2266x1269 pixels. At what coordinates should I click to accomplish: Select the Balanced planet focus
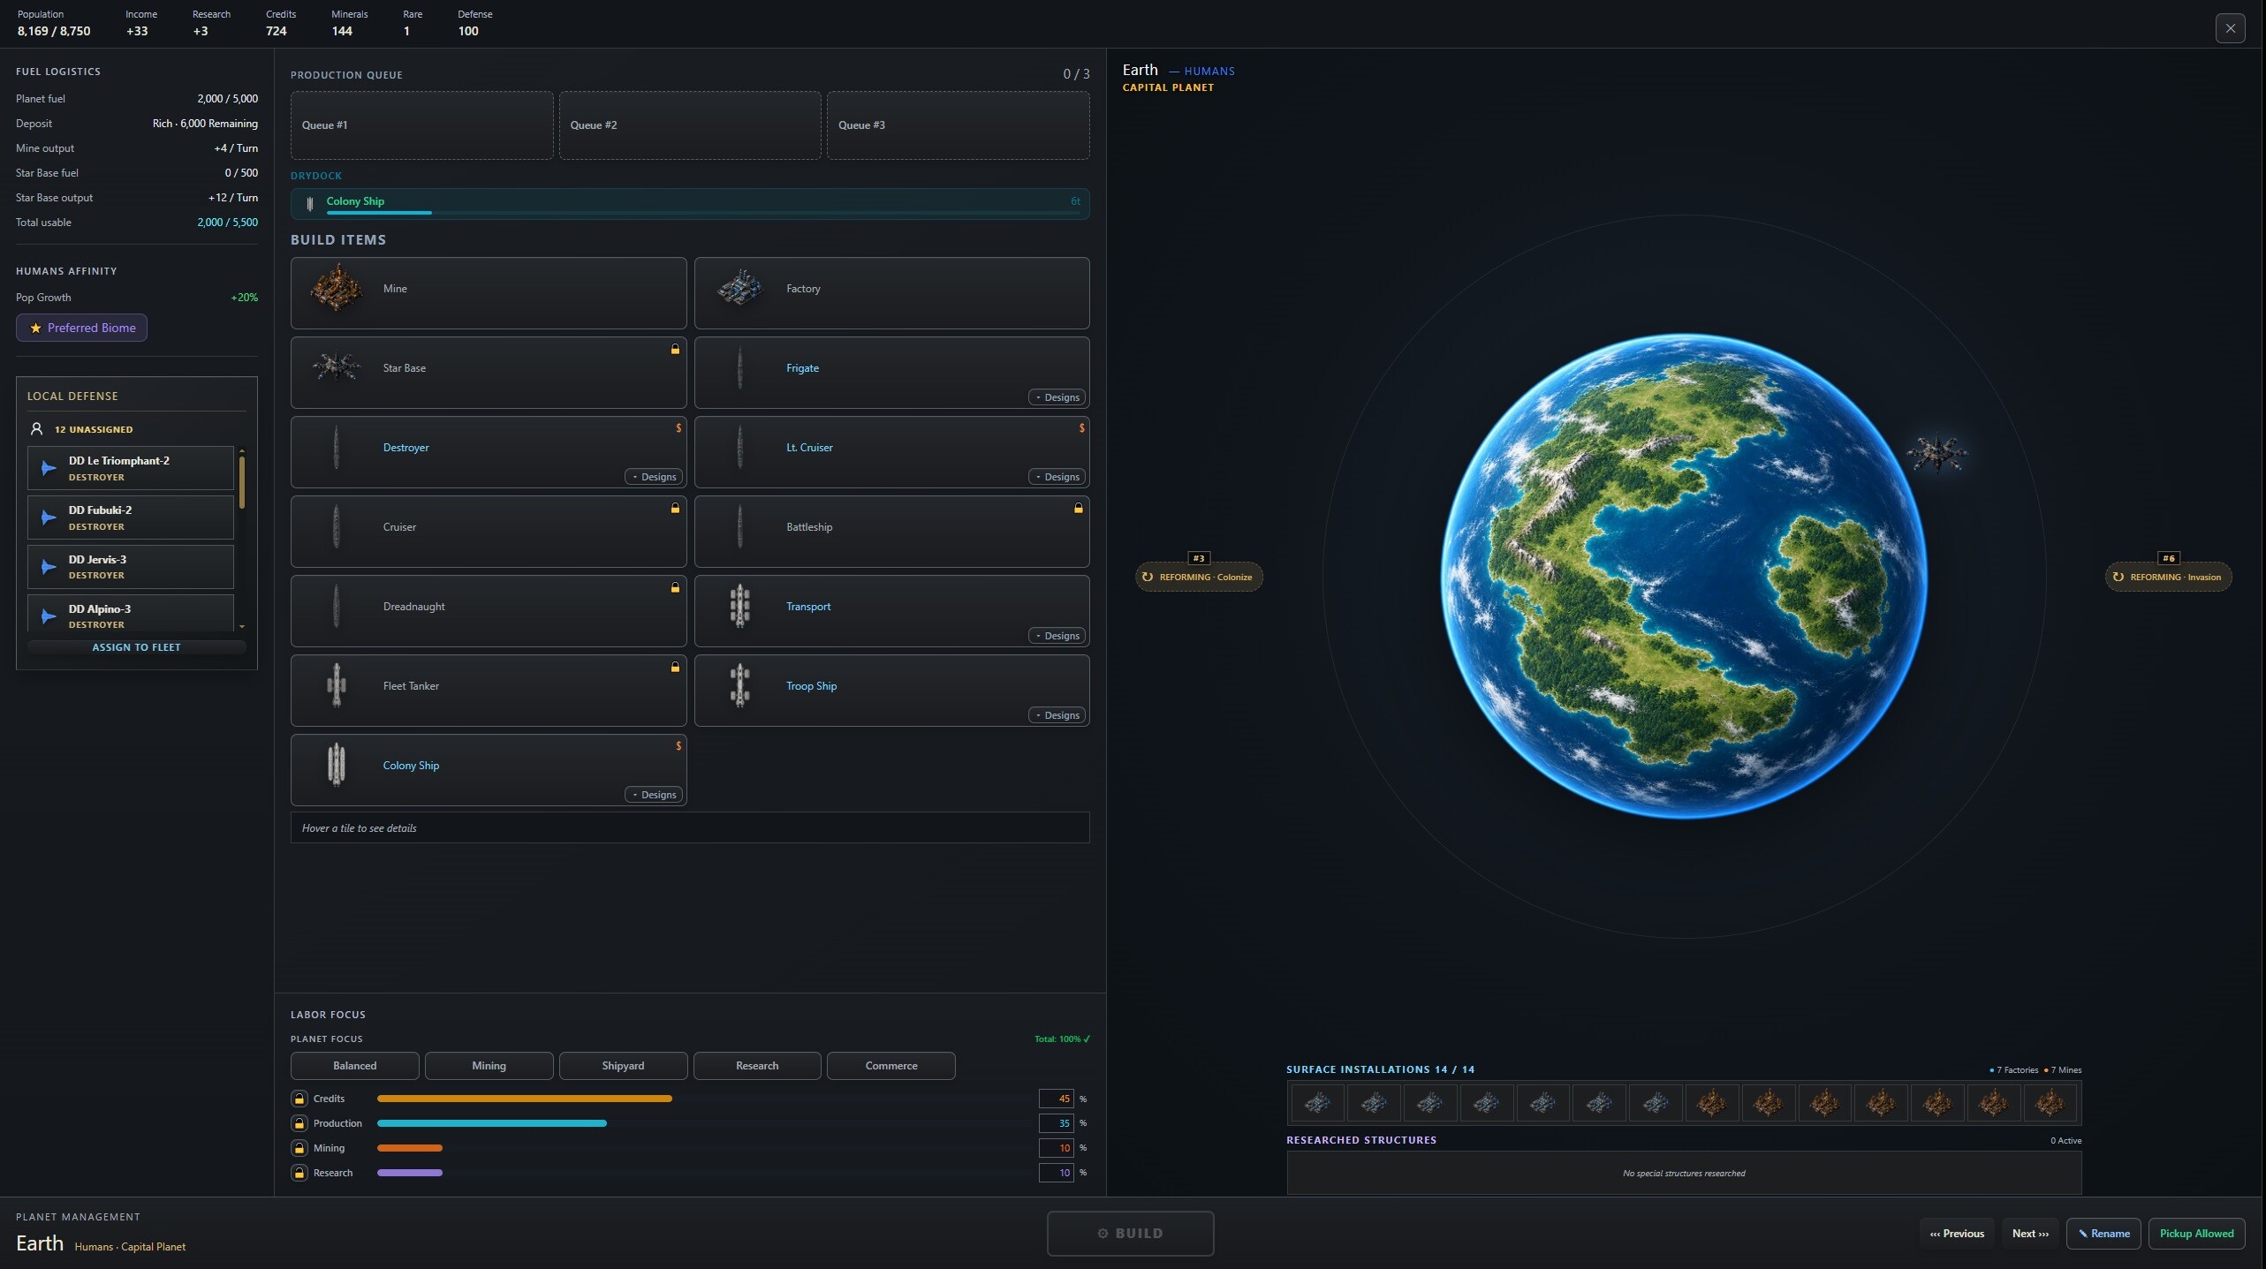click(354, 1066)
